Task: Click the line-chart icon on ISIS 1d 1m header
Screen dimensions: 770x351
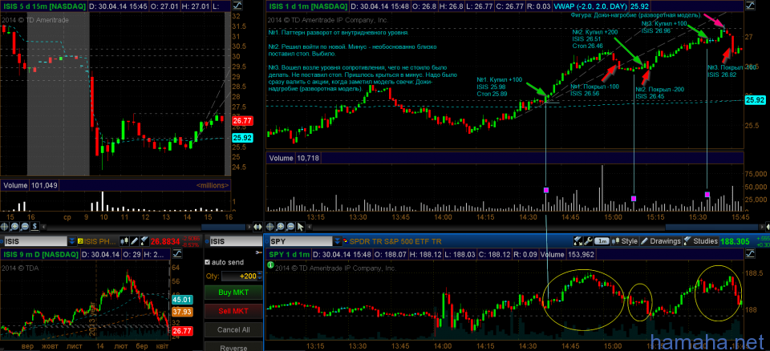Action: pos(750,7)
